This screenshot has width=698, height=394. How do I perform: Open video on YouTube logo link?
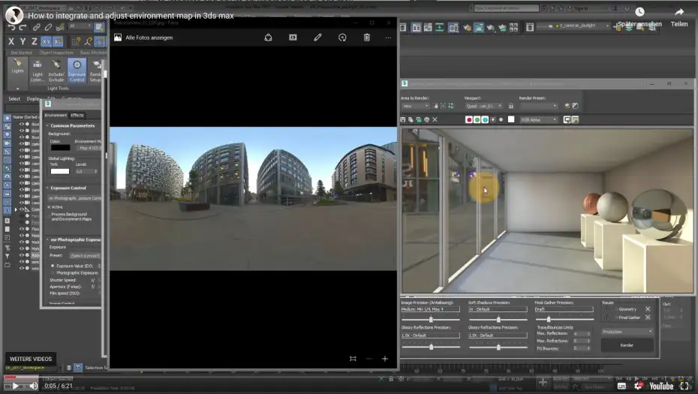pyautogui.click(x=661, y=386)
